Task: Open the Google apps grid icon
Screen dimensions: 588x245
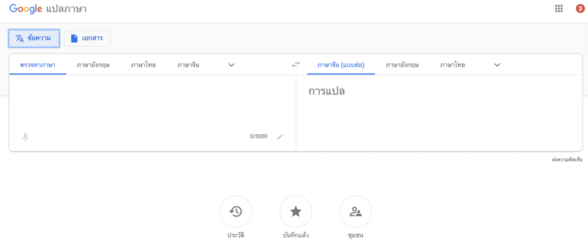Action: pyautogui.click(x=559, y=9)
